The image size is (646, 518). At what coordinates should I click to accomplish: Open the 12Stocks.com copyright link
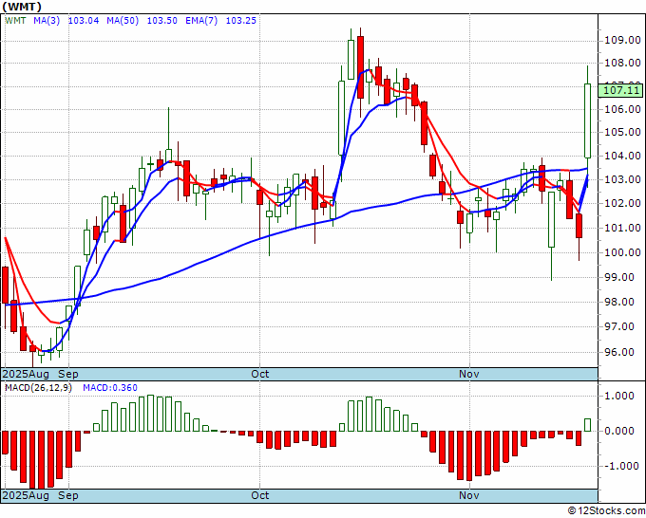click(x=606, y=510)
